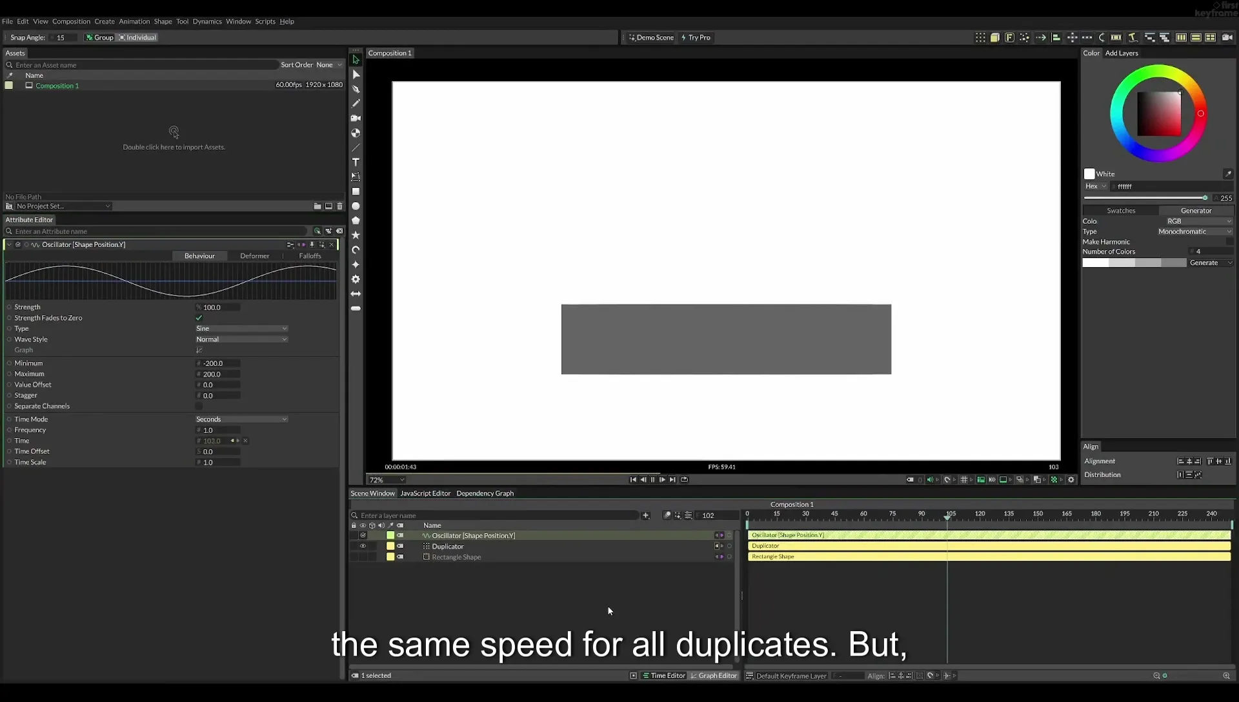Select the arrow Select tool
The image size is (1239, 702).
(x=356, y=59)
